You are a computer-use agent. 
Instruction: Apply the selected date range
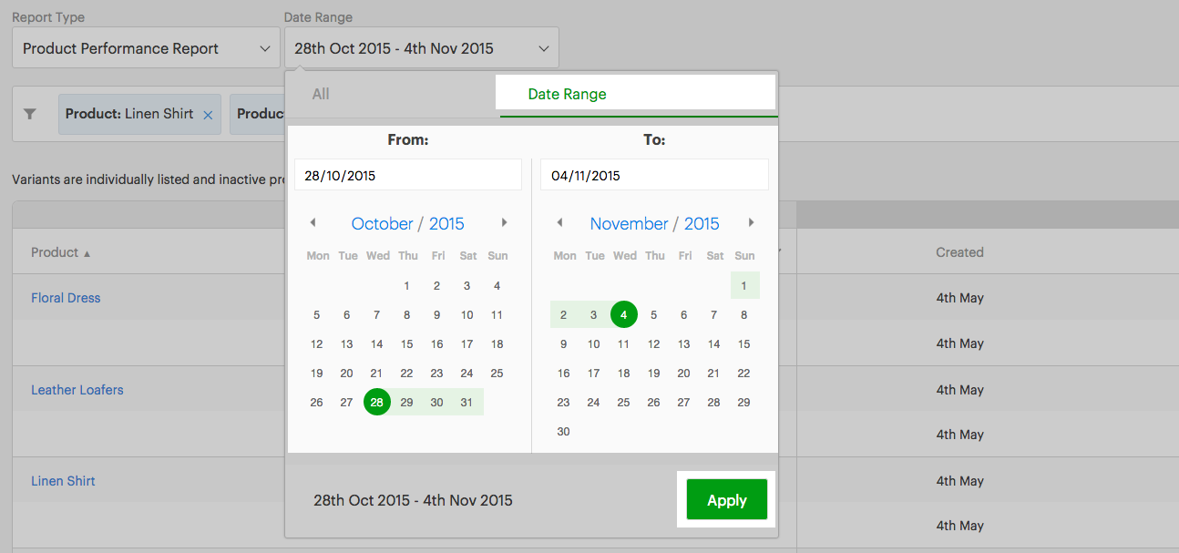coord(726,500)
